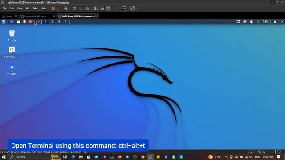The width and height of the screenshot is (285, 160).
Task: Select the Trash desktop icon
Action: click(x=12, y=36)
